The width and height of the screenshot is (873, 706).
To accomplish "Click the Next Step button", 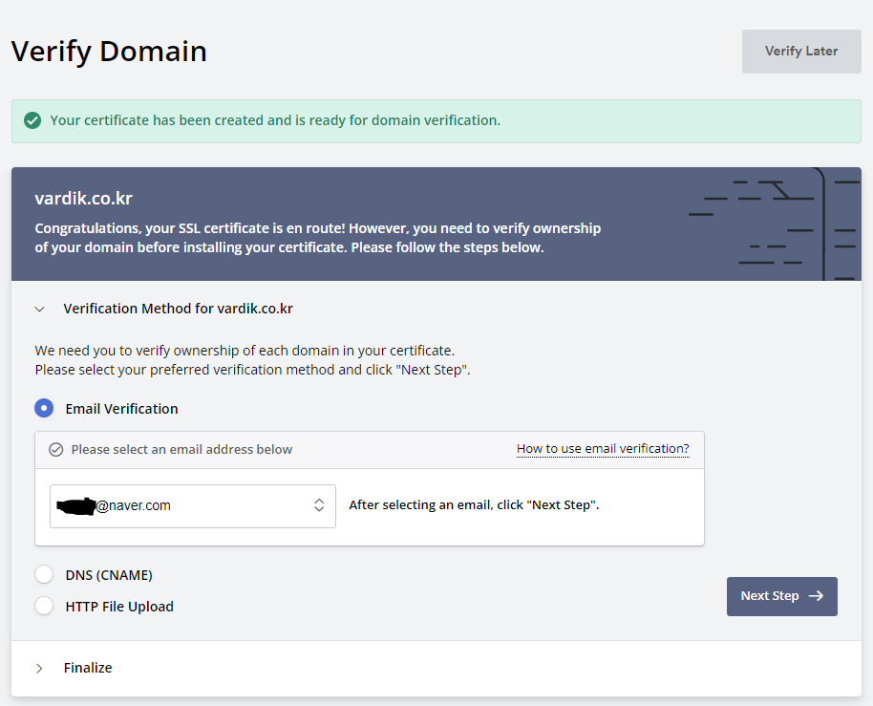I will click(781, 596).
